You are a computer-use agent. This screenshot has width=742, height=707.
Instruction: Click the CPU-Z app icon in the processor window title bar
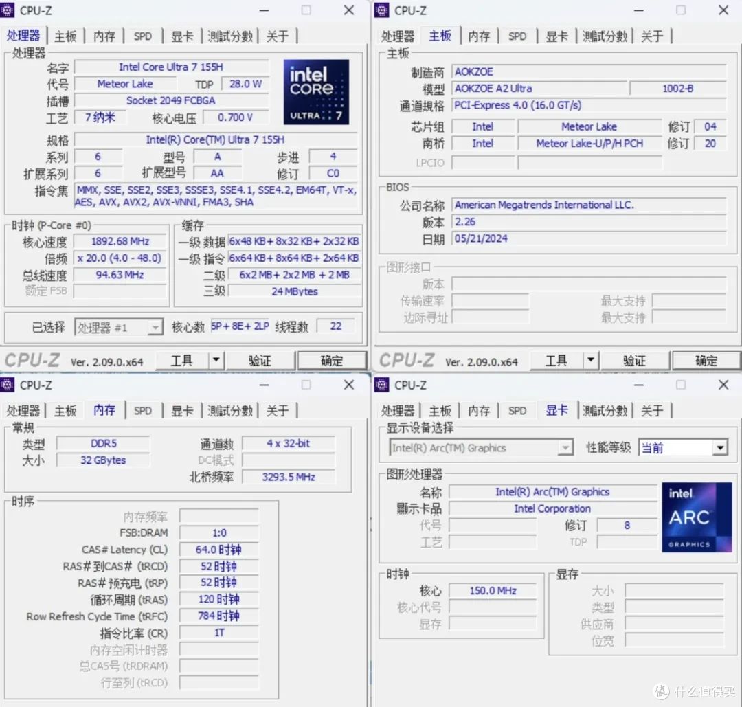7,10
